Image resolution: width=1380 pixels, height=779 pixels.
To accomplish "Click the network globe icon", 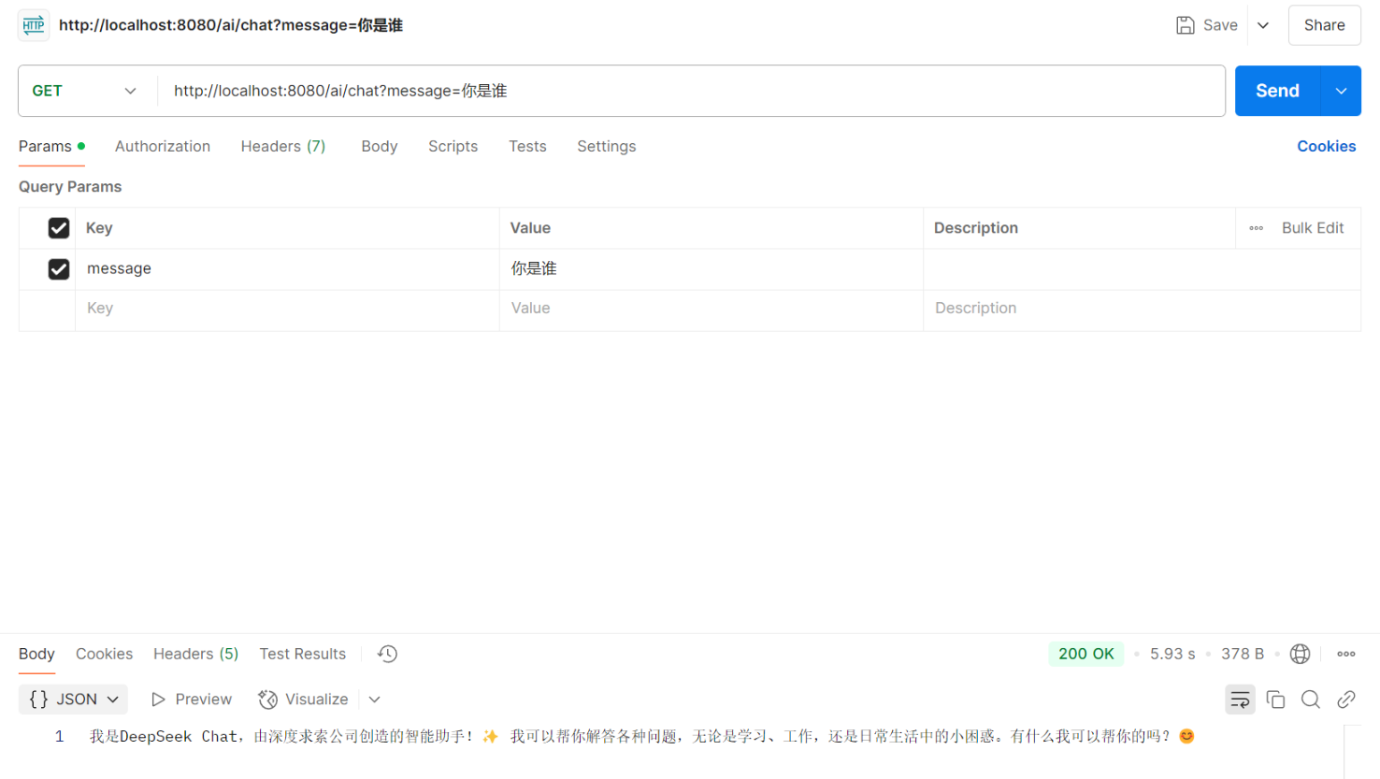I will [x=1300, y=655].
